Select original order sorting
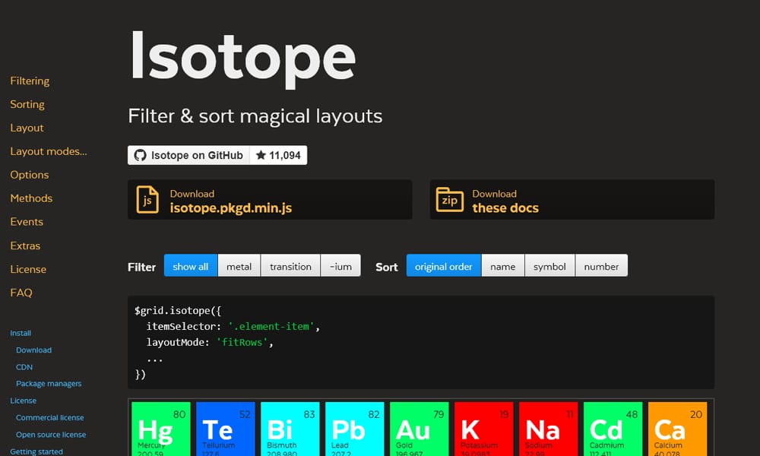Screen dimensions: 760x456 pos(443,266)
